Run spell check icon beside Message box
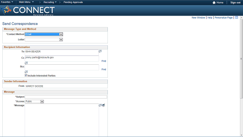 click(x=104, y=105)
